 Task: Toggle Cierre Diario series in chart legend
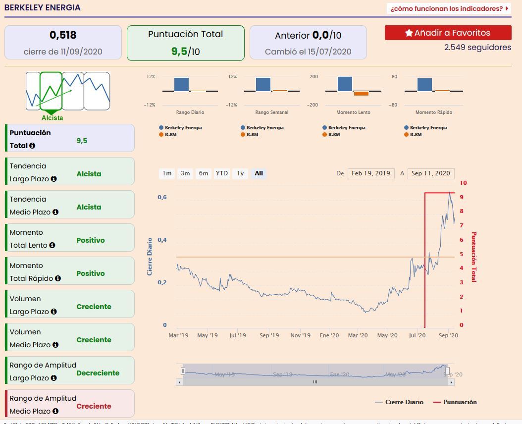click(x=399, y=402)
